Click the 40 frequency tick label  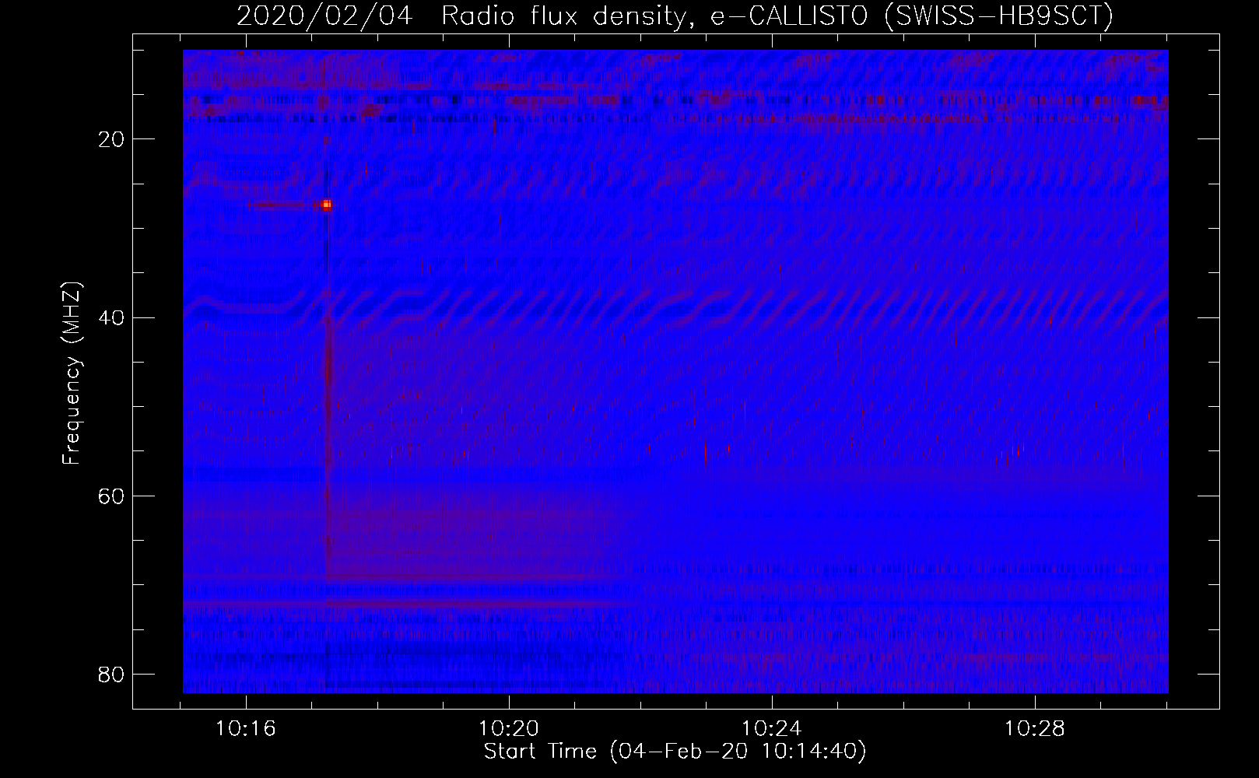(110, 317)
